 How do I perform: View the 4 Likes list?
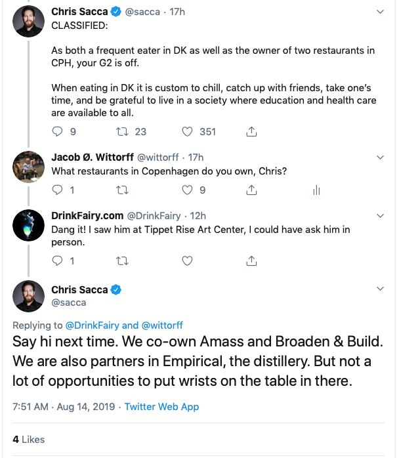click(28, 438)
